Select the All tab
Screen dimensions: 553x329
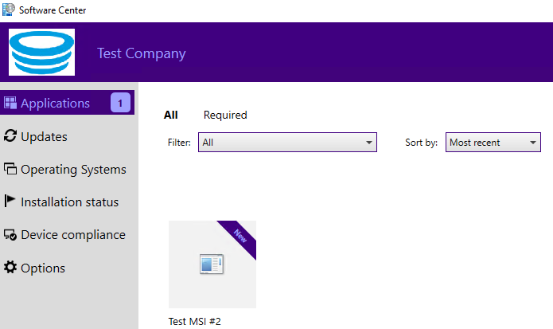(x=170, y=115)
